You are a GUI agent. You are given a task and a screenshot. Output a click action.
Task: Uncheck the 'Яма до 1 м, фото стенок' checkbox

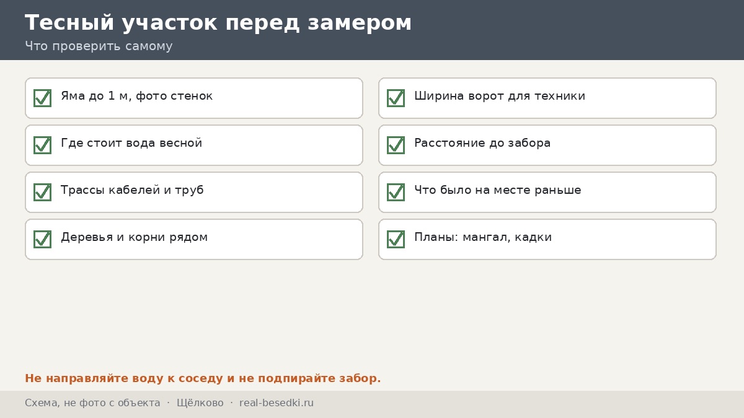(x=42, y=98)
